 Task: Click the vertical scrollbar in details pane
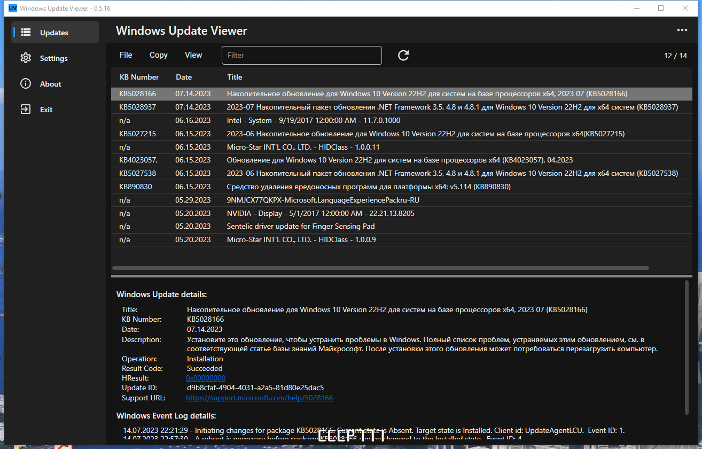click(687, 347)
